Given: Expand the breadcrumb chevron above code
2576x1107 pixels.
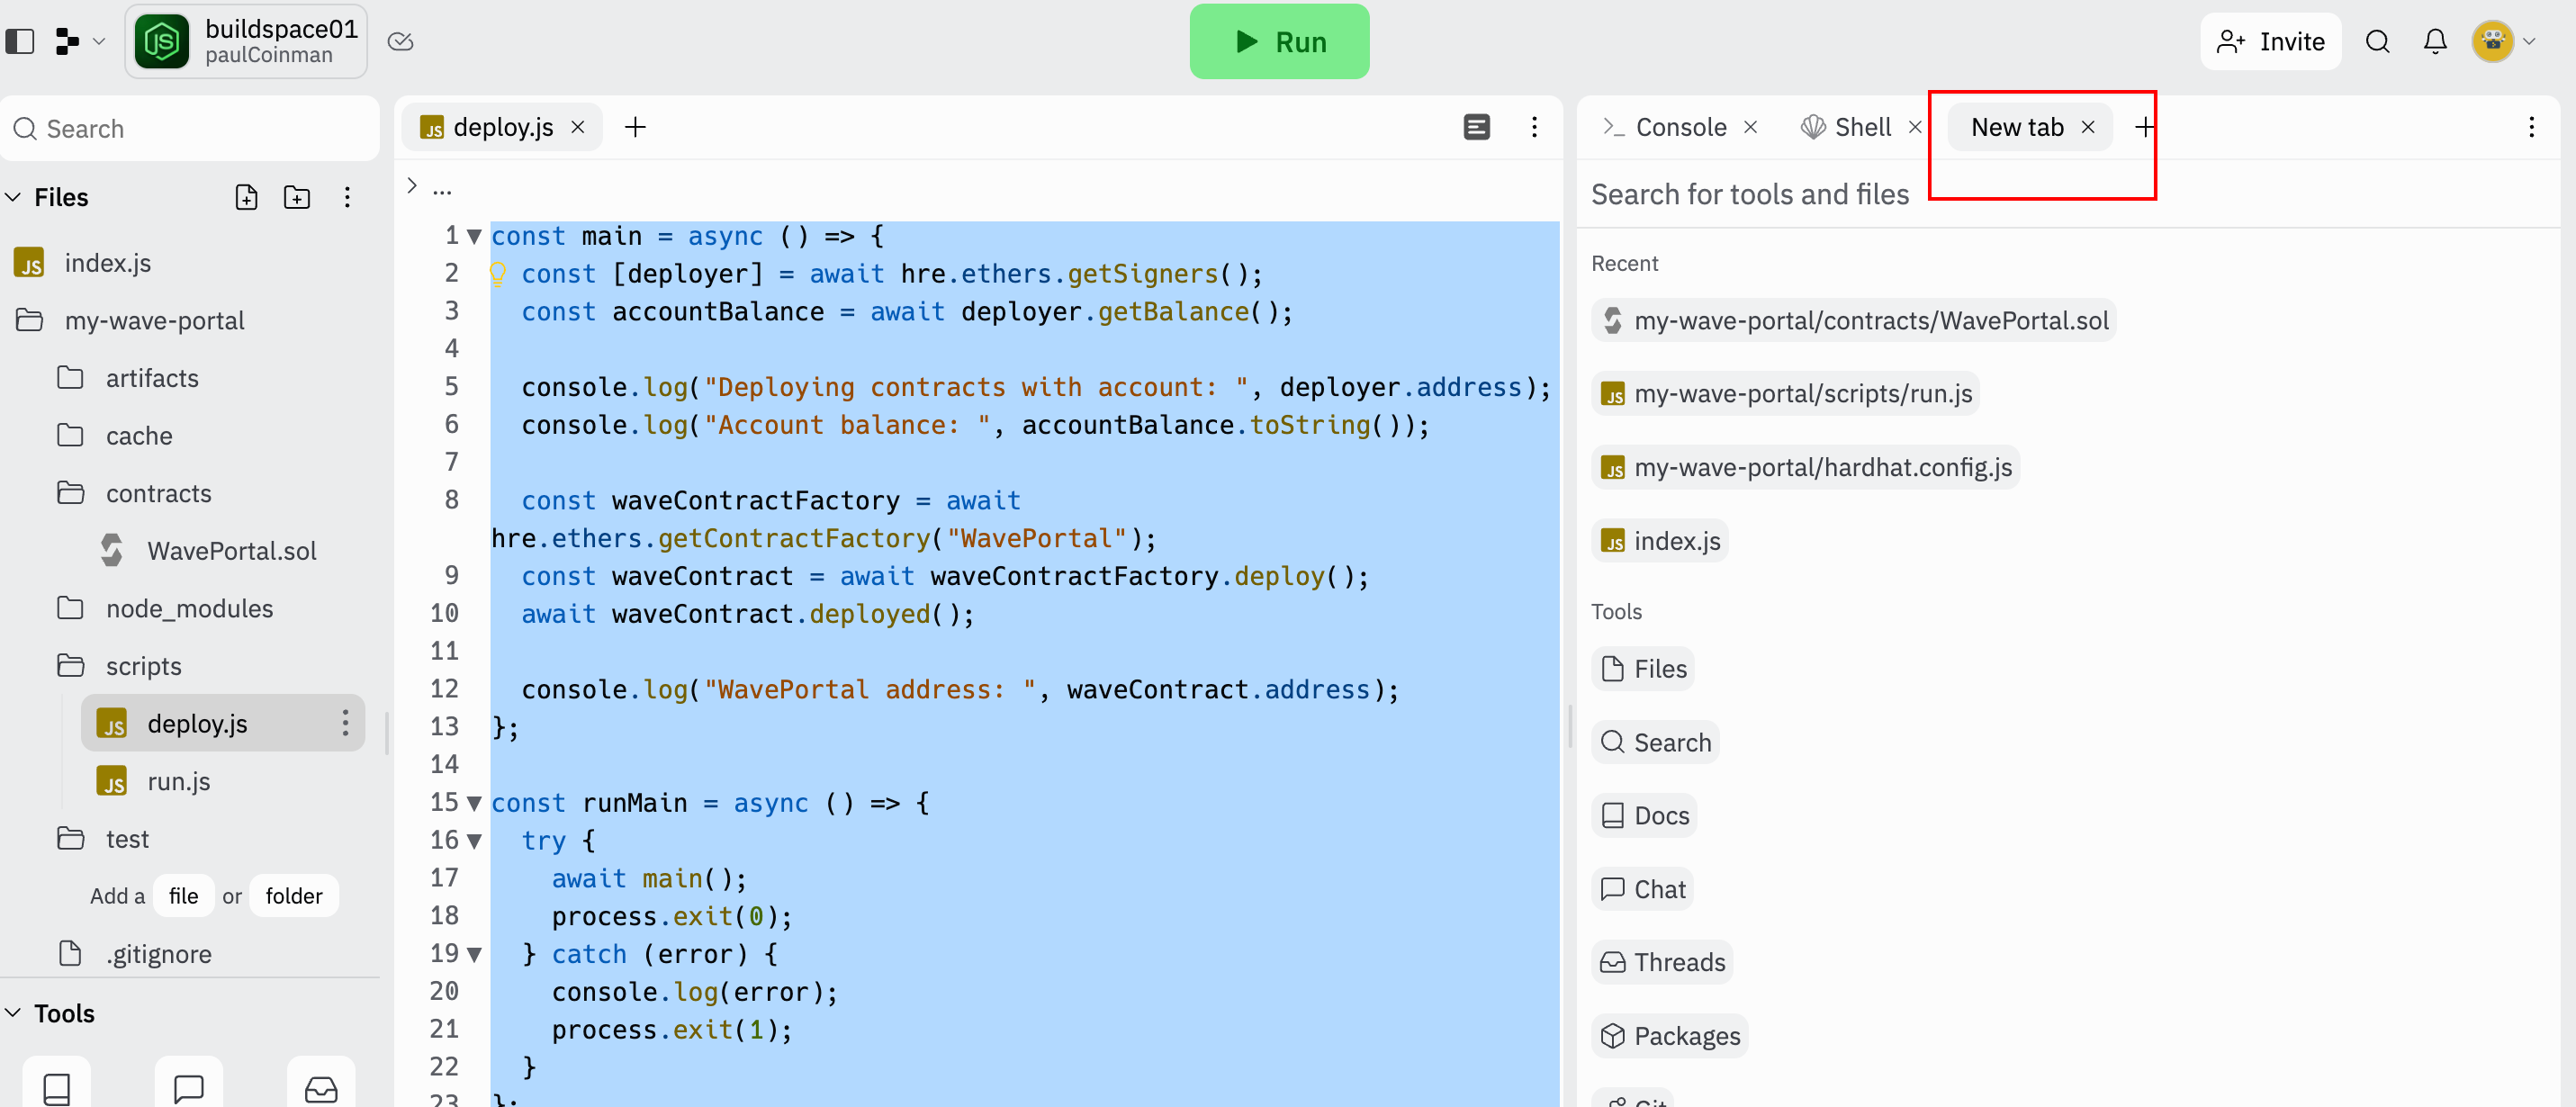Looking at the screenshot, I should (412, 185).
